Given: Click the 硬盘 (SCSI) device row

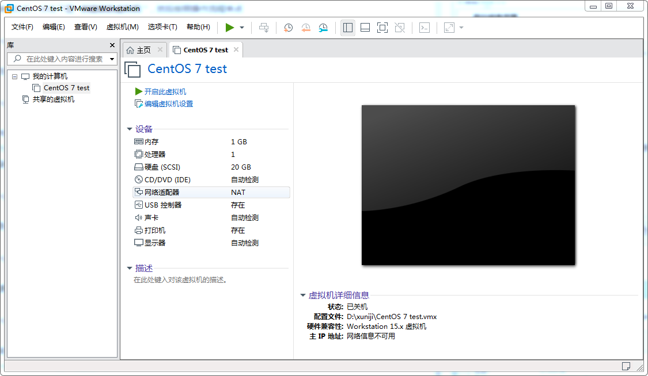Looking at the screenshot, I should pyautogui.click(x=211, y=167).
